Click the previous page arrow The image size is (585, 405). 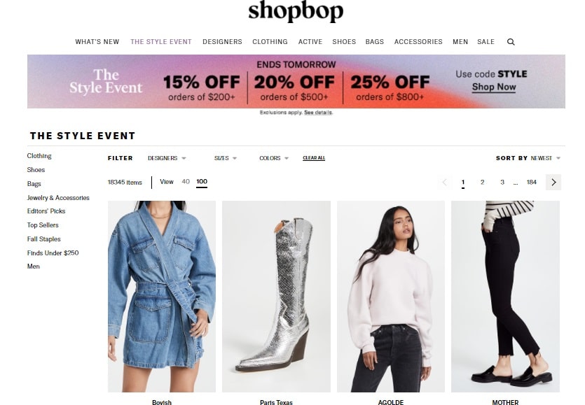point(444,182)
